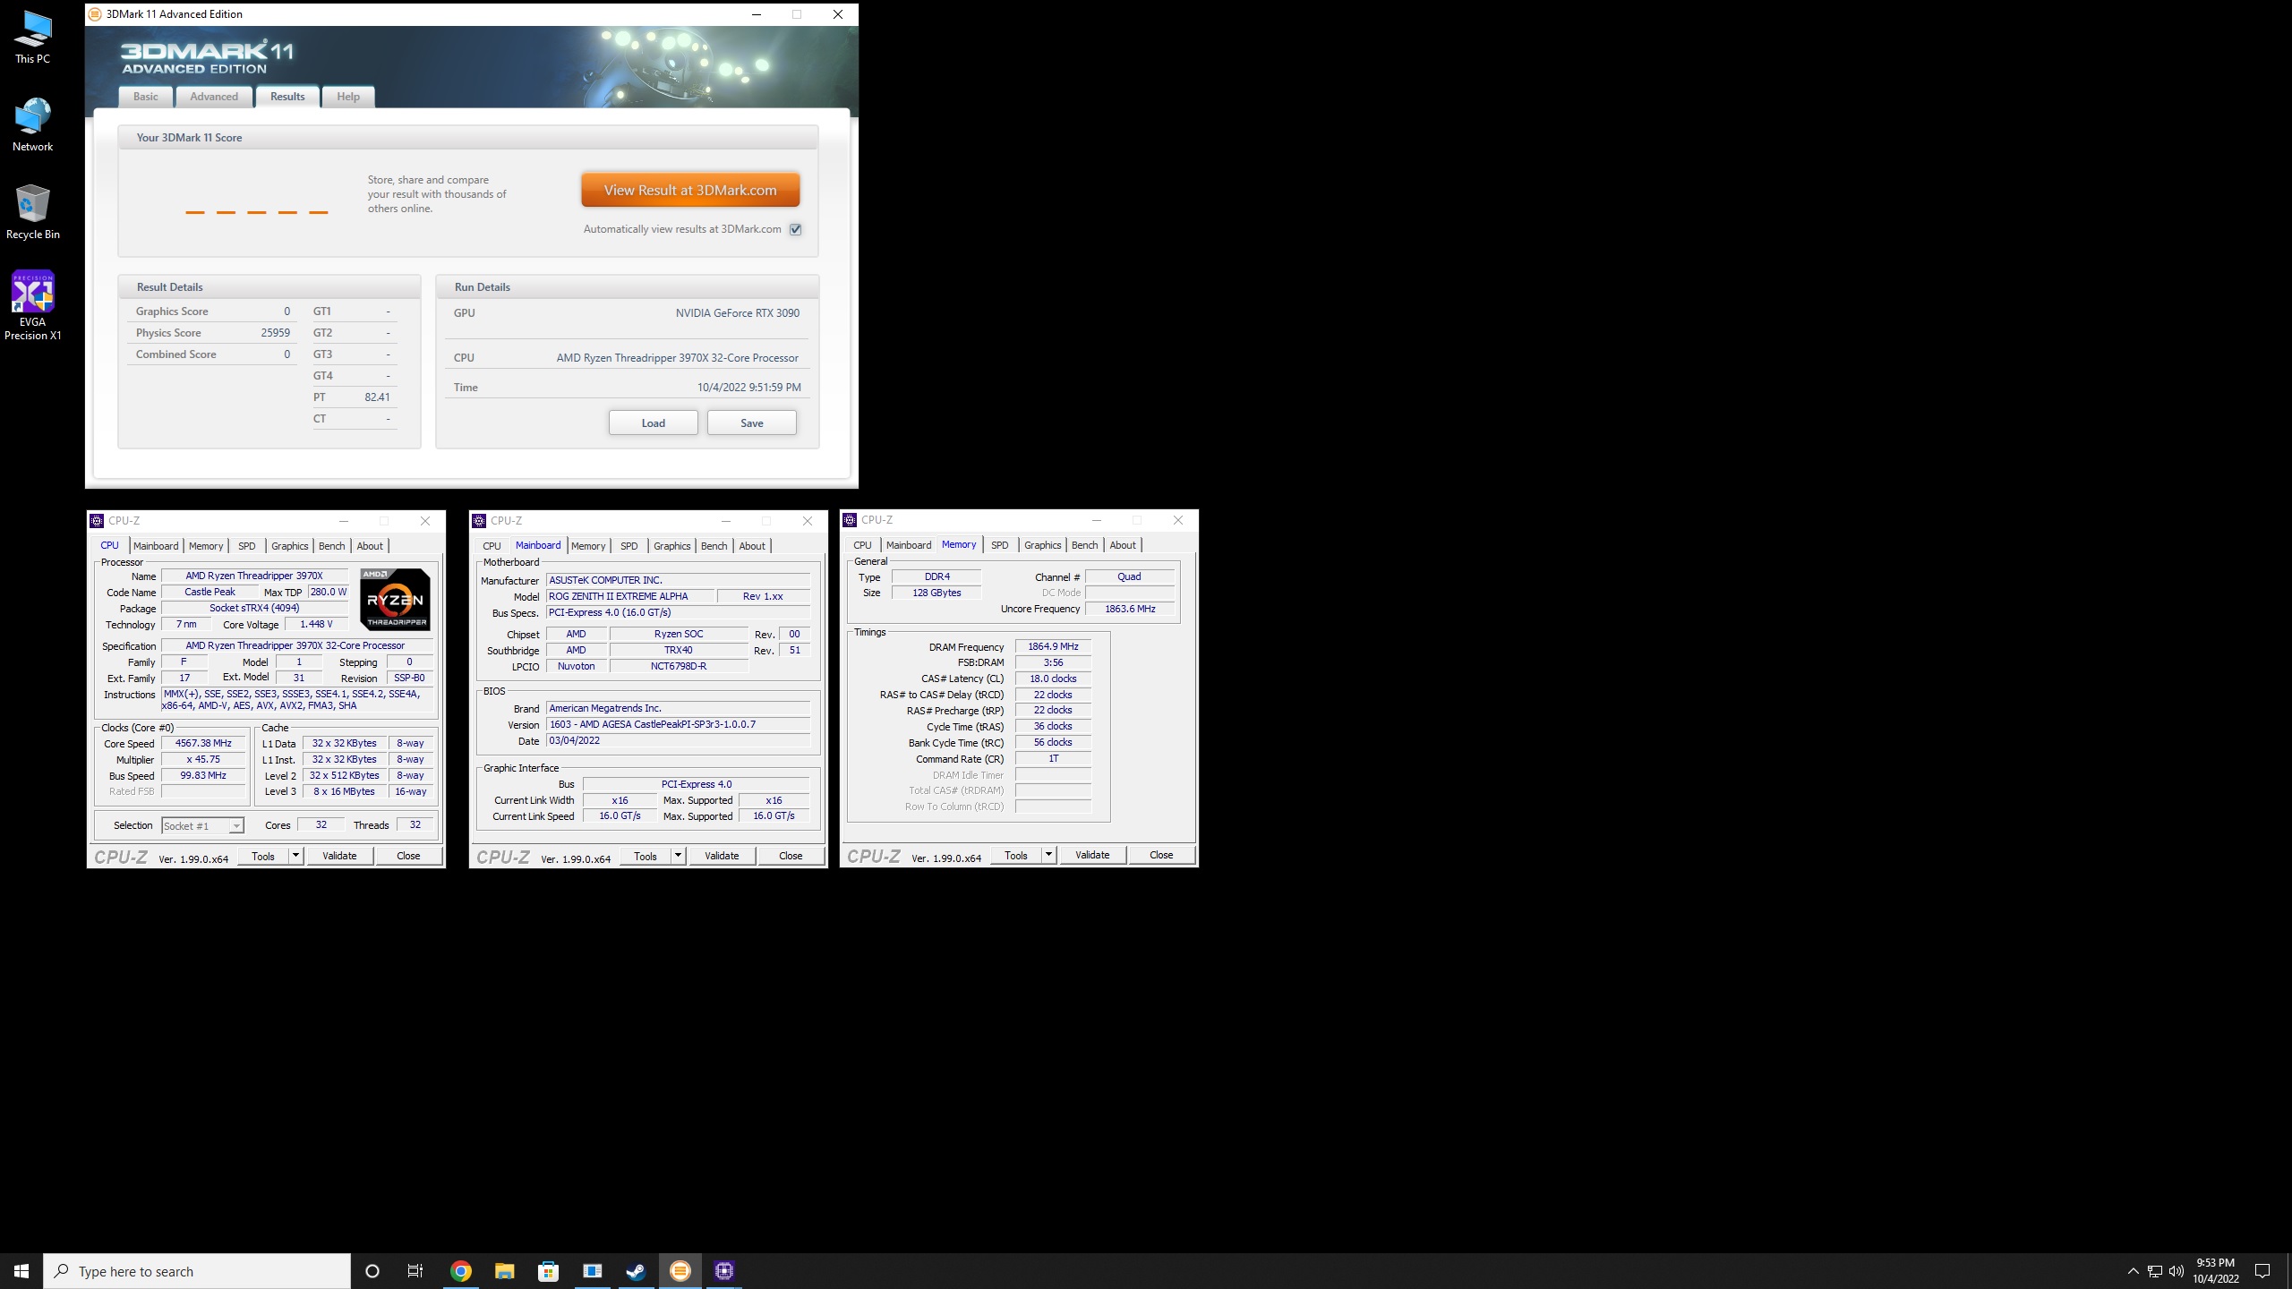Click the Ryzen Threadripper logo

(395, 600)
